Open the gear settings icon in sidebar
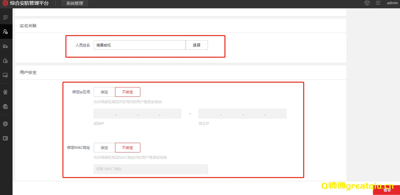Viewport: 400px width, 195px height. 5,124
